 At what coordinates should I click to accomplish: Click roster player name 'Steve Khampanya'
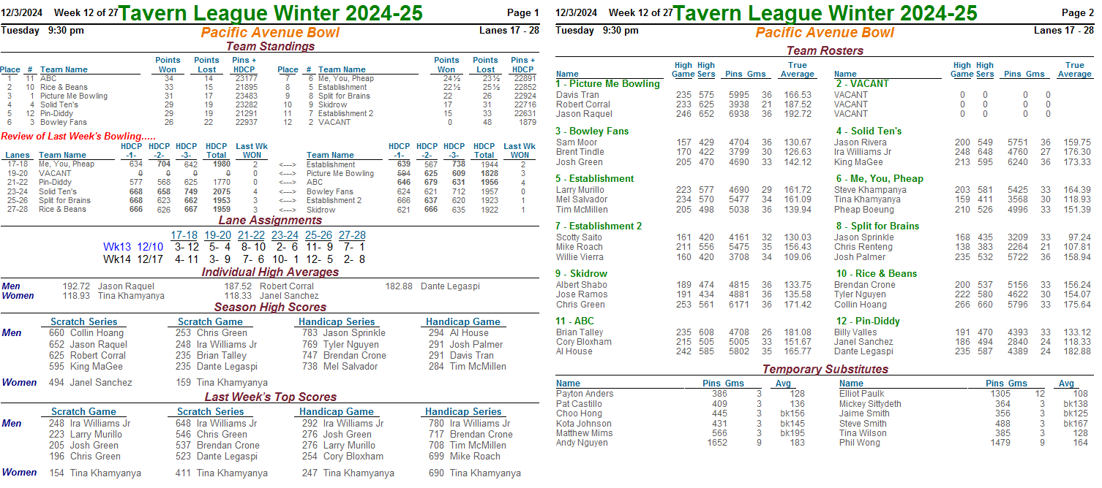pos(870,190)
